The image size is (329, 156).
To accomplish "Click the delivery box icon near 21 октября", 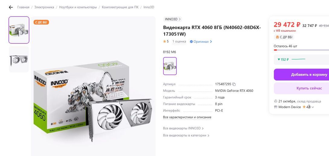I will click(x=276, y=101).
